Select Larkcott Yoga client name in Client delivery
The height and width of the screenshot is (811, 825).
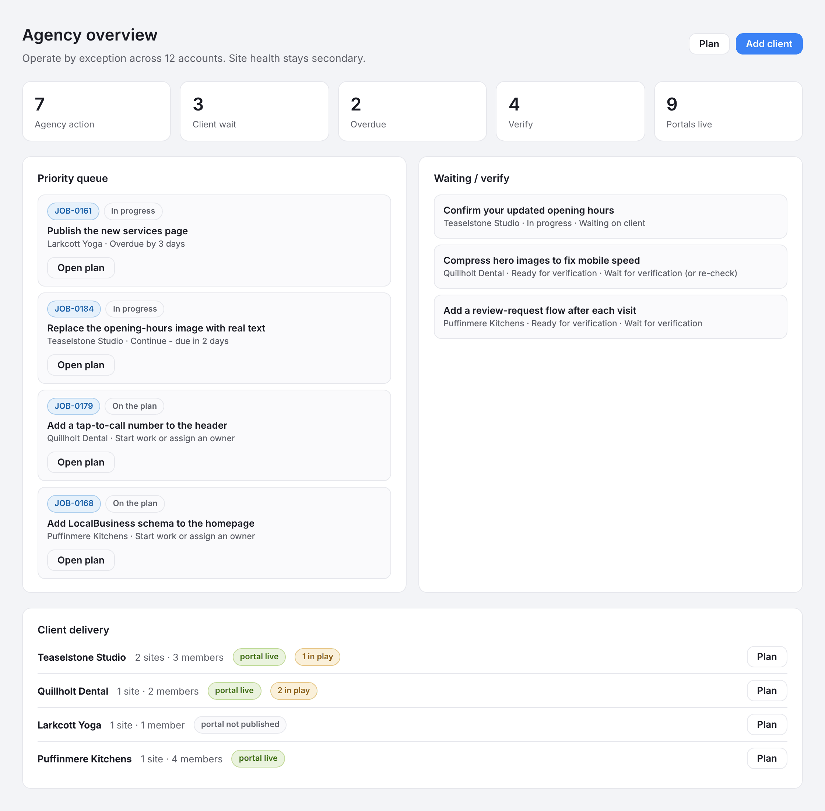[69, 725]
